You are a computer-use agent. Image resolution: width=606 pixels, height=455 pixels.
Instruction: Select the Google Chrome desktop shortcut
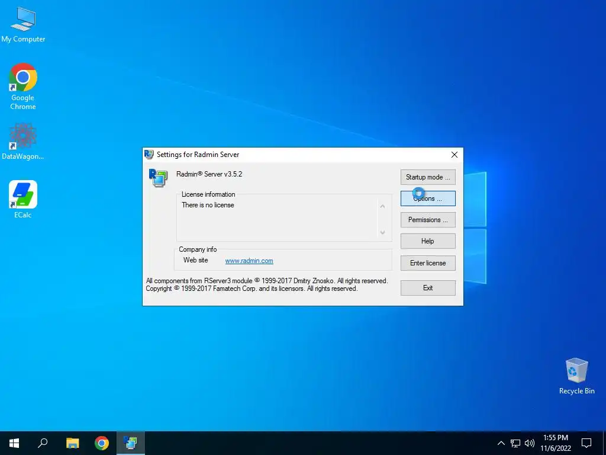pos(23,86)
